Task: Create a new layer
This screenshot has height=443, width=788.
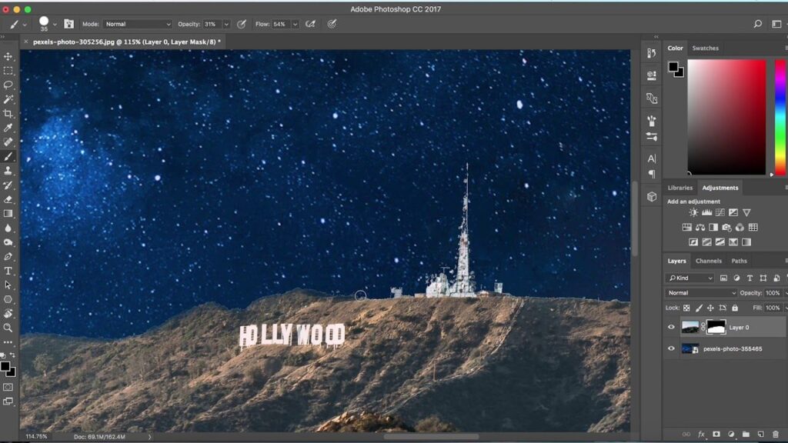Action: click(x=760, y=435)
